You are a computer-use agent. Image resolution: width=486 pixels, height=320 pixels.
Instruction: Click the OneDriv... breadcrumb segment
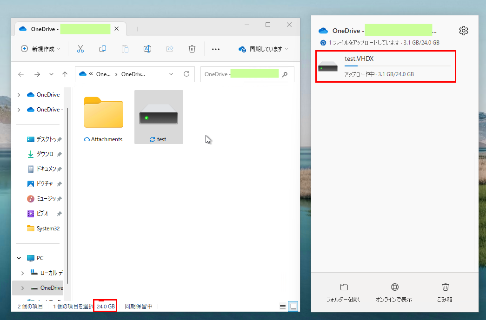point(133,74)
